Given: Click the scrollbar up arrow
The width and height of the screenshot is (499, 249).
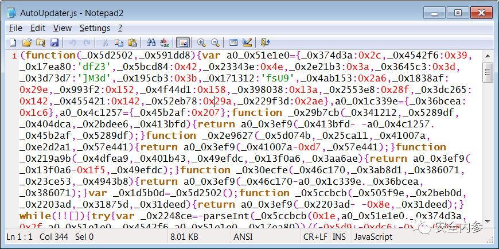Looking at the screenshot, I should [x=487, y=56].
